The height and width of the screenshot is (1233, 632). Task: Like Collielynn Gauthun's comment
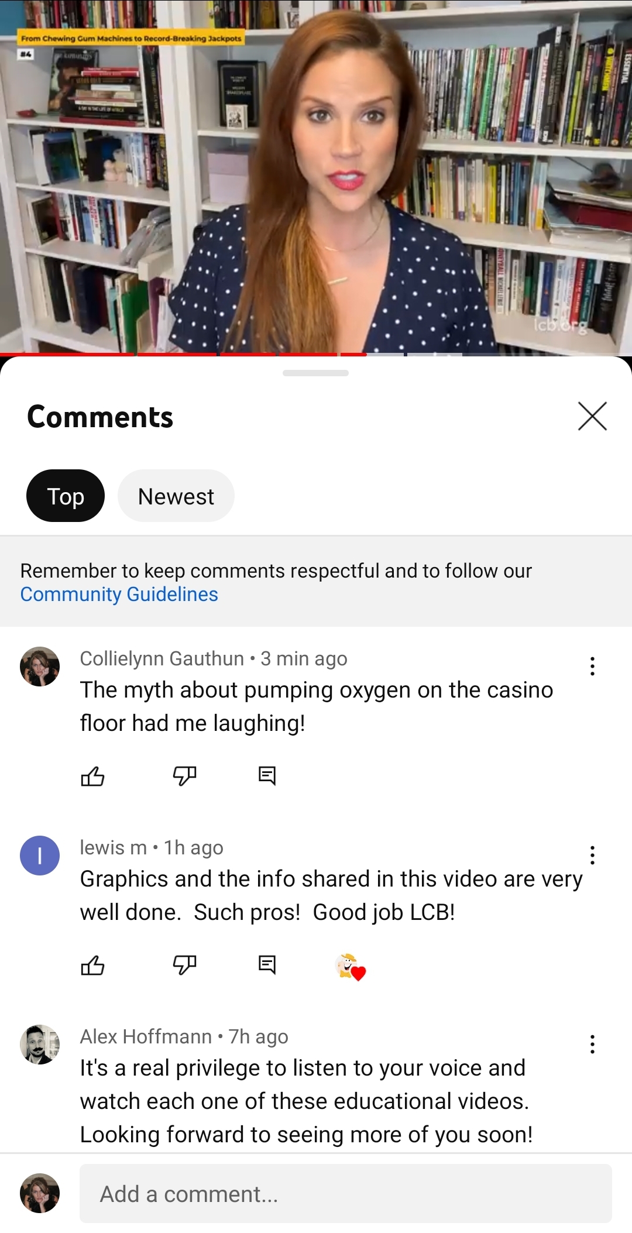point(92,776)
